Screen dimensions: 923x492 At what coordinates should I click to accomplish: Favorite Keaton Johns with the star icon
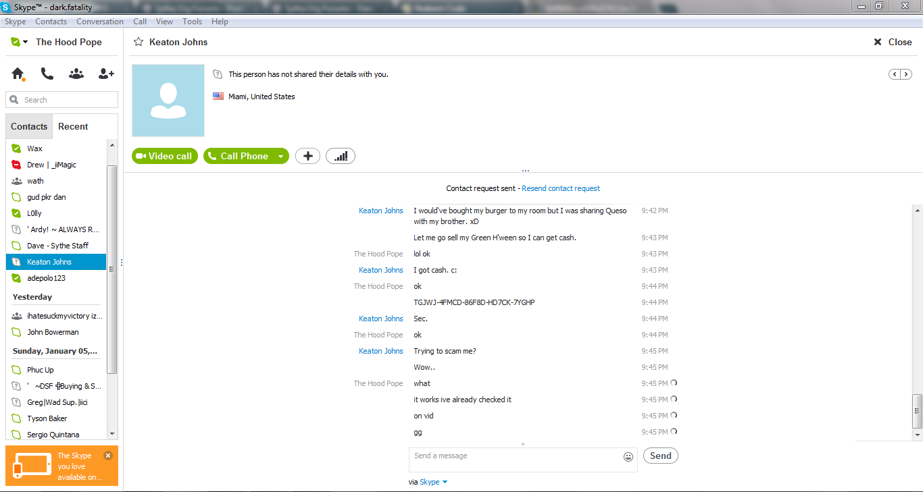click(139, 42)
